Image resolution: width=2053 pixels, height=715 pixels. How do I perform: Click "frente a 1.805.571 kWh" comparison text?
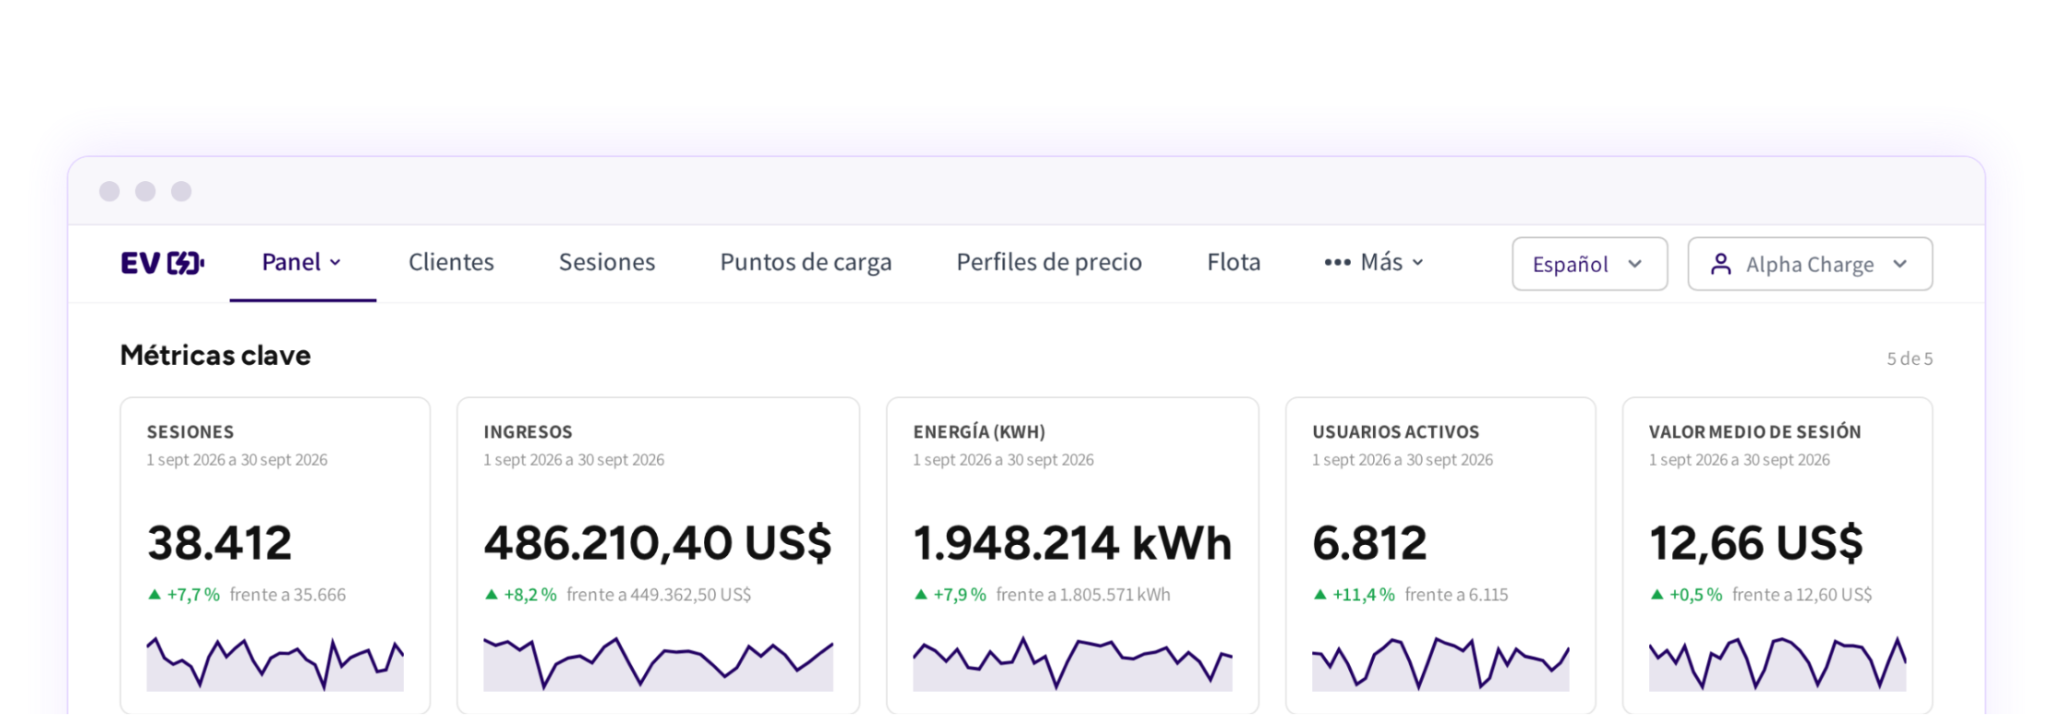coord(1083,595)
